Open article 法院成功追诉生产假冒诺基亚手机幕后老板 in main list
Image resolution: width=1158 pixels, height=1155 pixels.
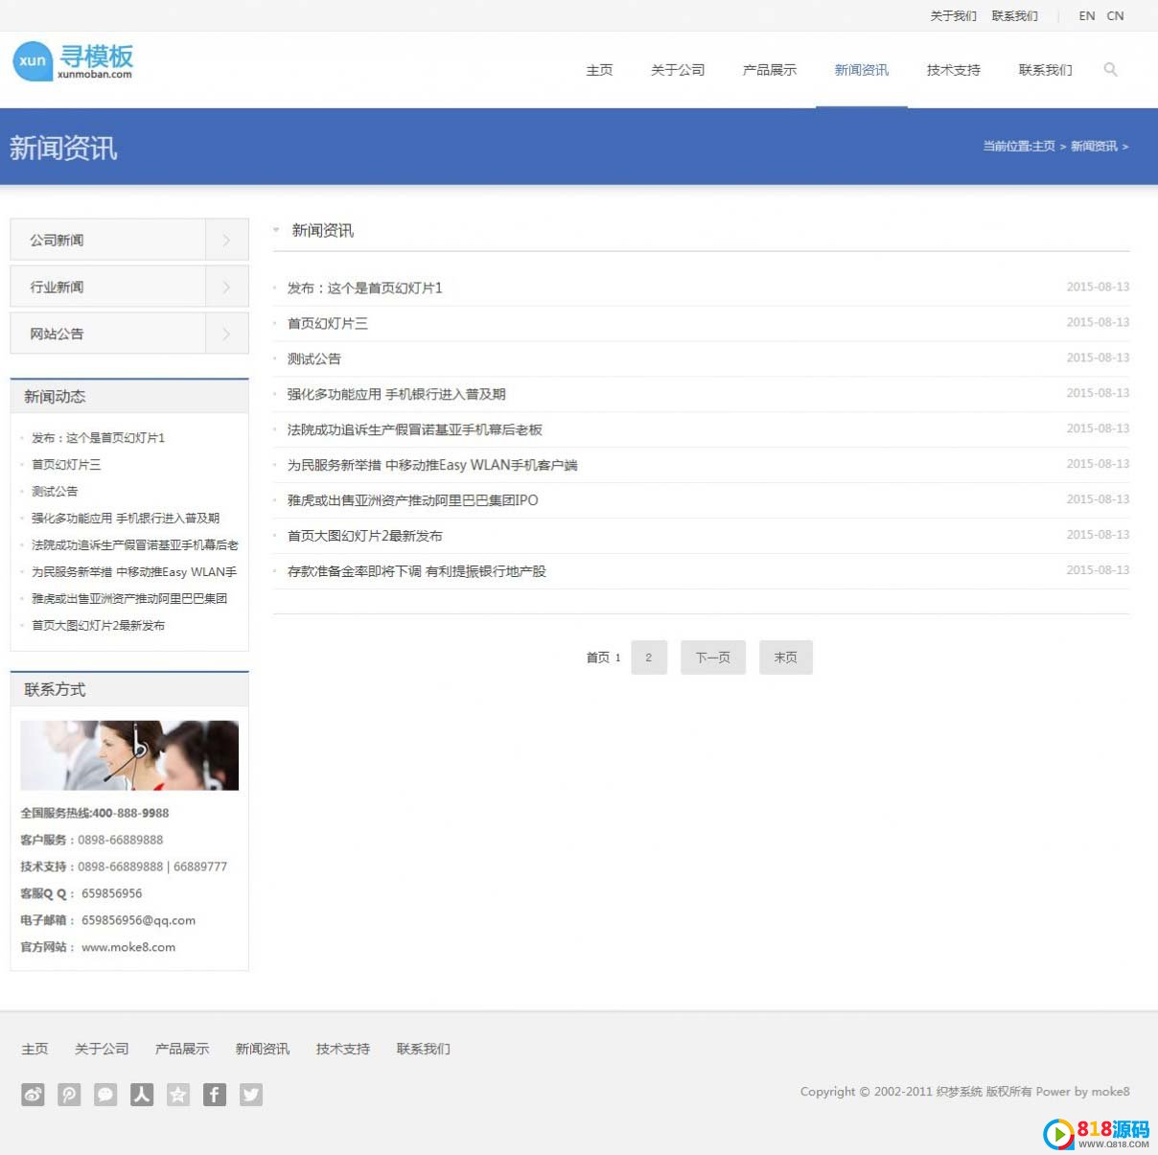tap(415, 429)
